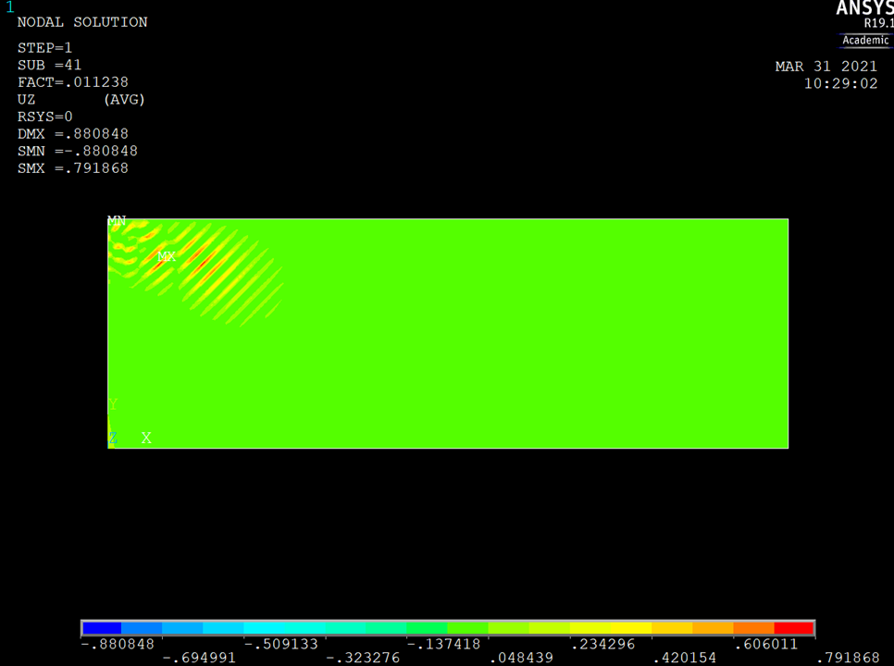Screen dimensions: 894x666
Task: Click the legend value -.509133
Action: coord(280,645)
